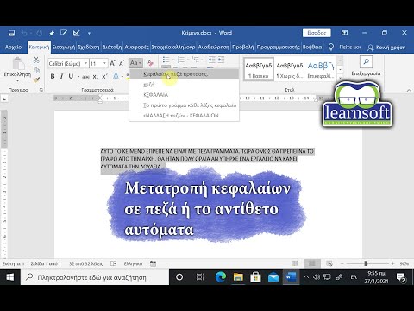Choose 'ΚΕΦΑΛΑΙΑ' uppercase option
Image resolution: width=414 pixels, height=311 pixels.
pos(184,95)
